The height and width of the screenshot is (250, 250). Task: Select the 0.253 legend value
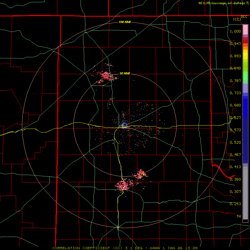[235, 204]
